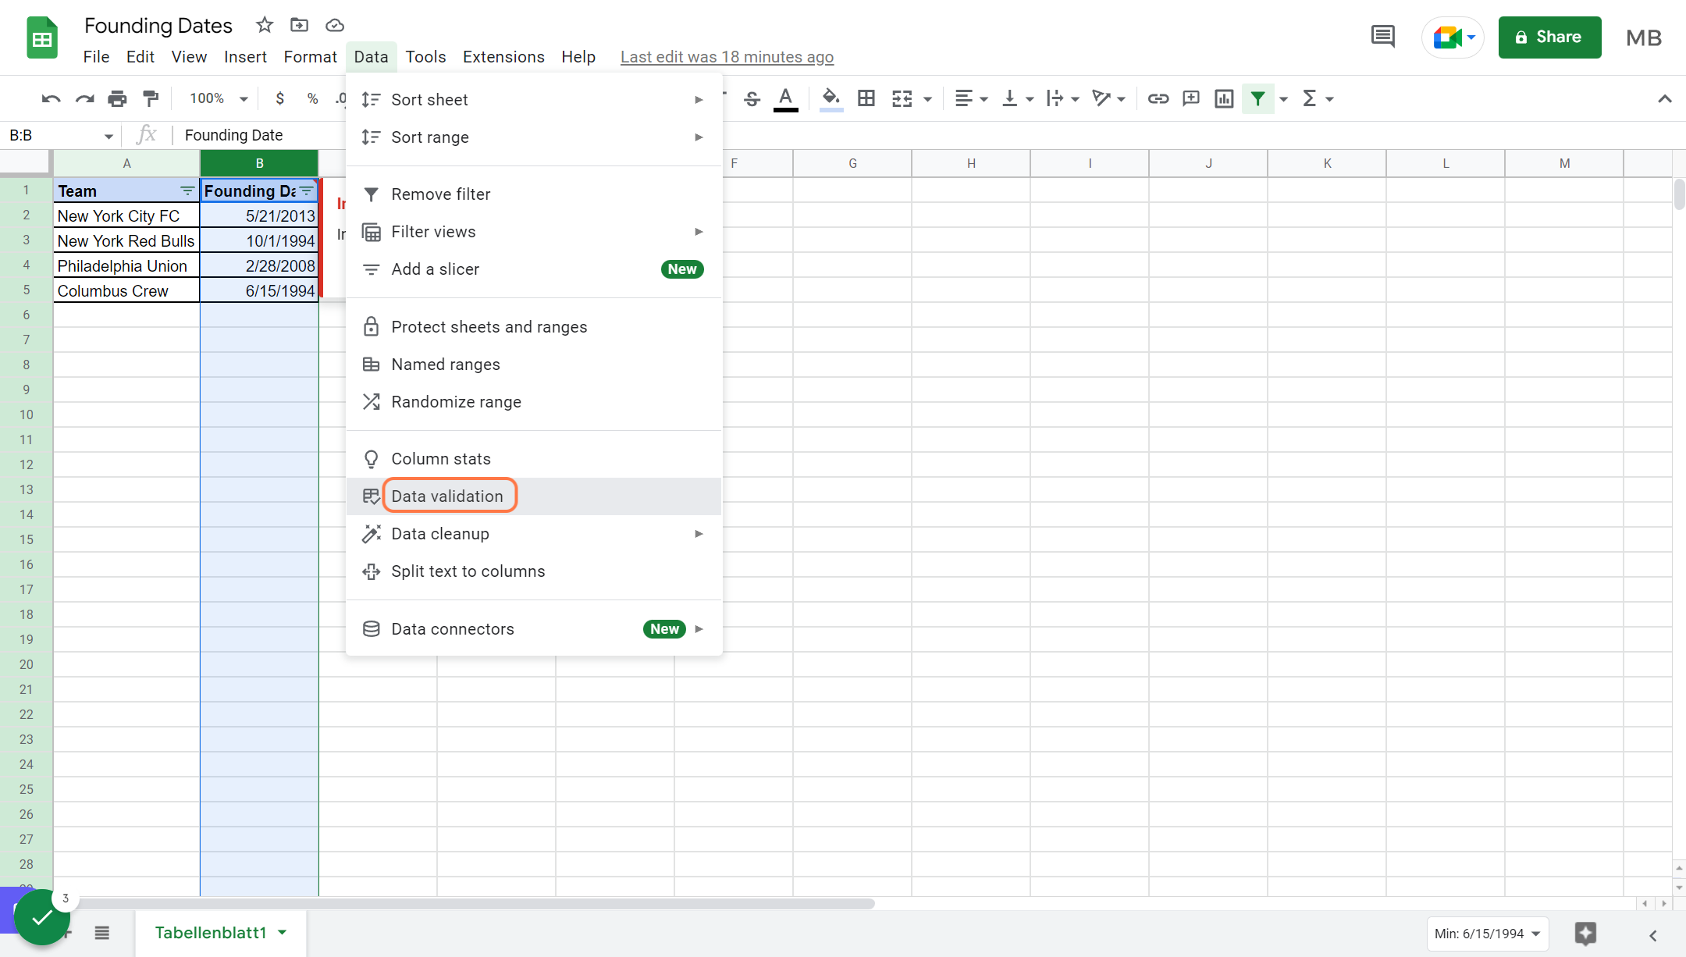Viewport: 1686px width, 957px height.
Task: Open filter dropdown in Team header
Action: coord(187,191)
